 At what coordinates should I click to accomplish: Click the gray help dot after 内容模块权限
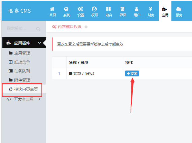(x=86, y=27)
